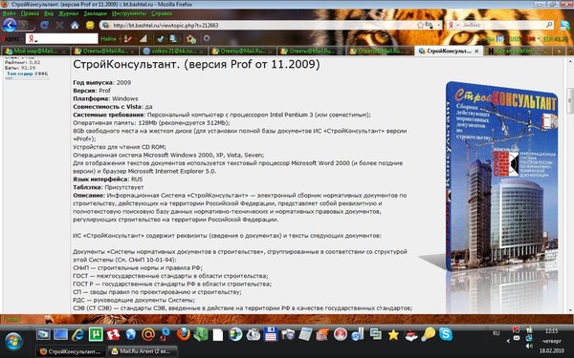Image resolution: width=574 pixels, height=358 pixels.
Task: Switch to СтройКонсультант Firefox taskbar button
Action: (x=71, y=351)
